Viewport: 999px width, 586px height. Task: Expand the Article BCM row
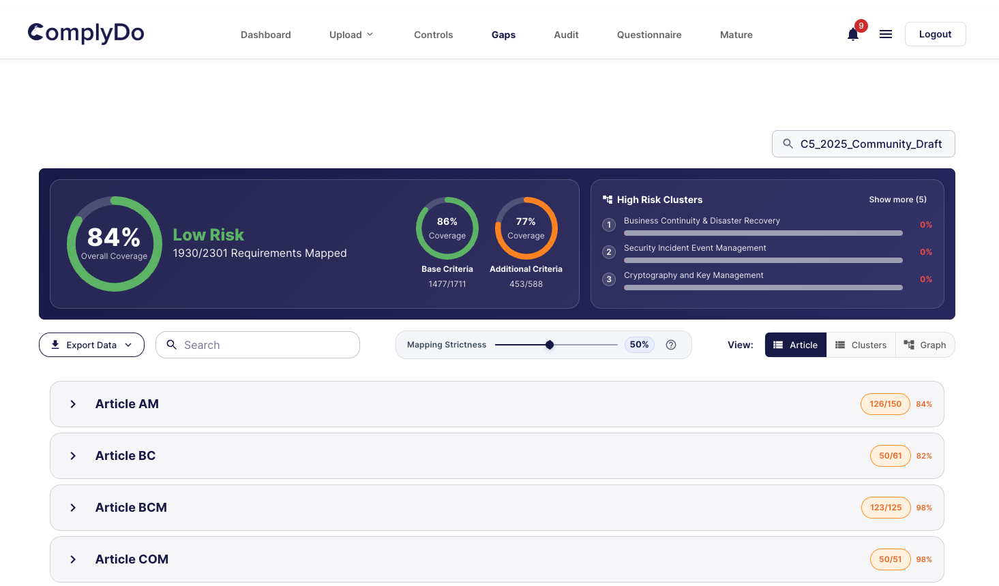[73, 508]
